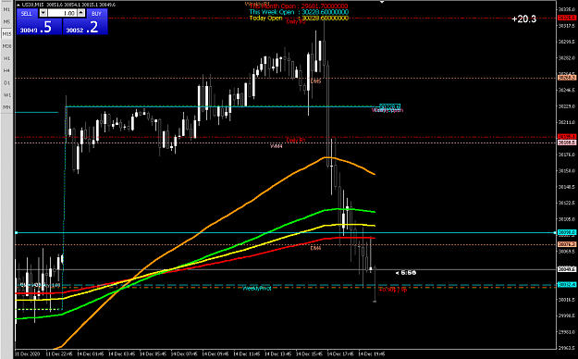Switch chart to H4 timeframe
Screen dimensions: 578x359
coord(6,70)
